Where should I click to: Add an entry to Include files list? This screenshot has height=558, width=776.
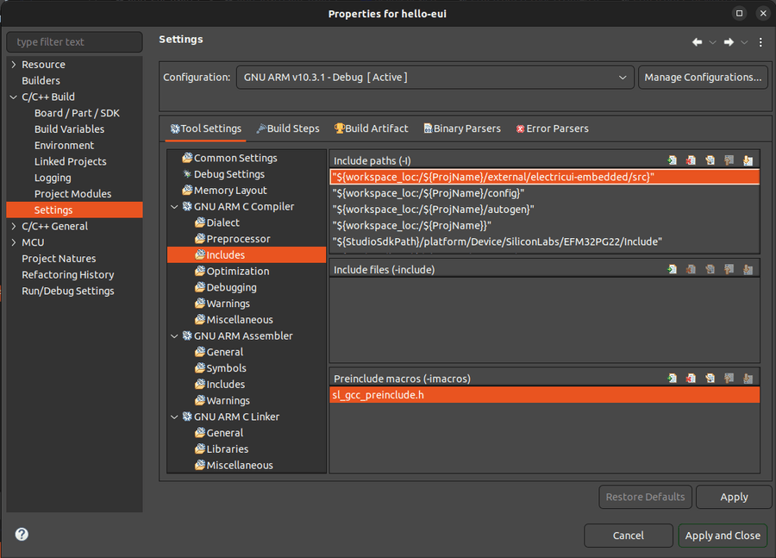pyautogui.click(x=672, y=268)
